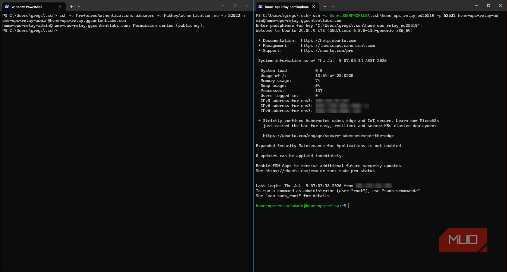Viewport: 507px width, 272px height.
Task: Click the https://ubuntu.com/esm URL text
Action: tap(291, 171)
